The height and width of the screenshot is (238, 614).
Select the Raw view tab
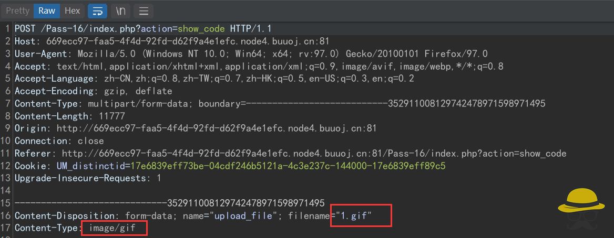(x=47, y=10)
